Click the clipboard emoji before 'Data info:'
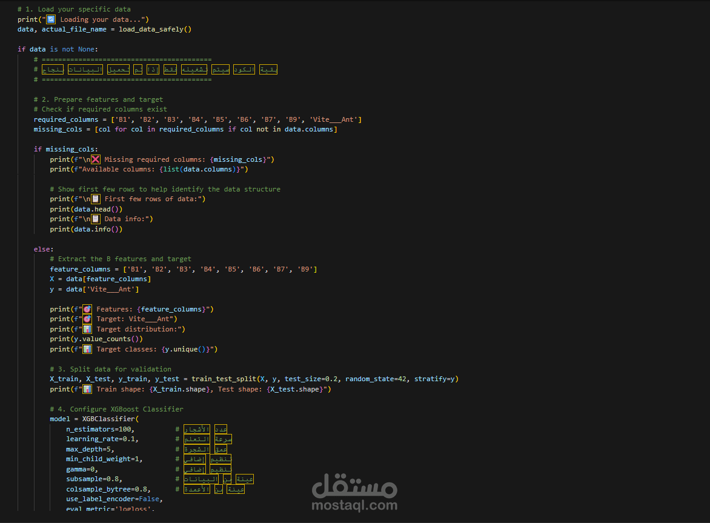Viewport: 710px width, 523px height. tap(96, 219)
